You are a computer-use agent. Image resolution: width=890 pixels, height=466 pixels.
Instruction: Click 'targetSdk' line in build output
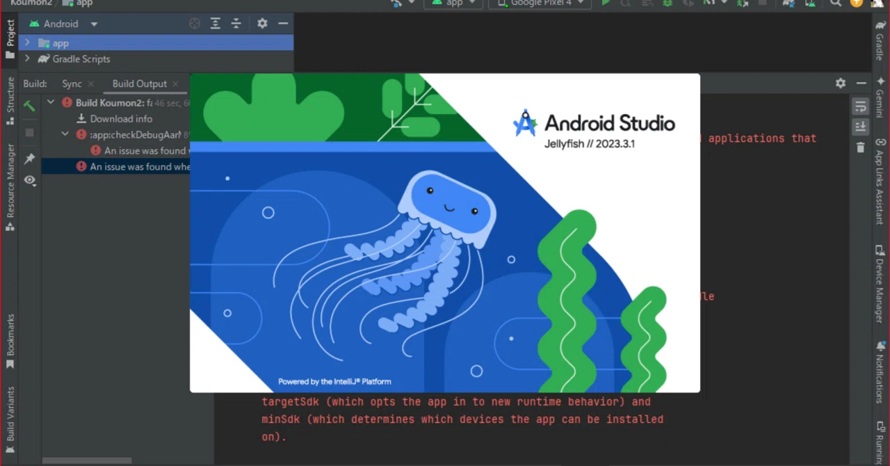click(456, 401)
